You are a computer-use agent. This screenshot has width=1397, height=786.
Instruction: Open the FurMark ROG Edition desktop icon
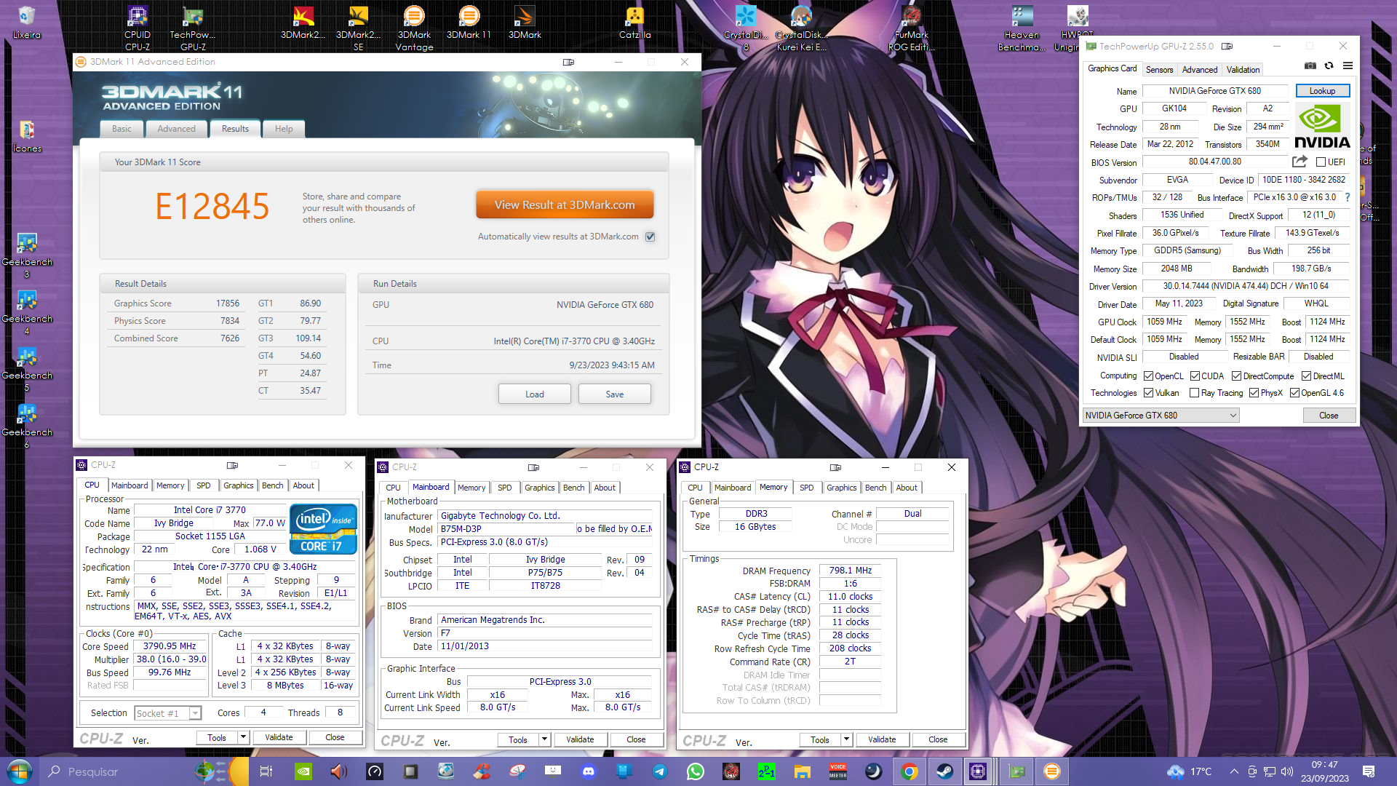pos(911,28)
